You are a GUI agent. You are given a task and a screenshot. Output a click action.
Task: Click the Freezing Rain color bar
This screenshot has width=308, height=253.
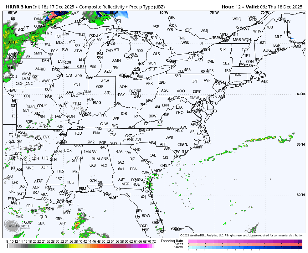(245, 241)
